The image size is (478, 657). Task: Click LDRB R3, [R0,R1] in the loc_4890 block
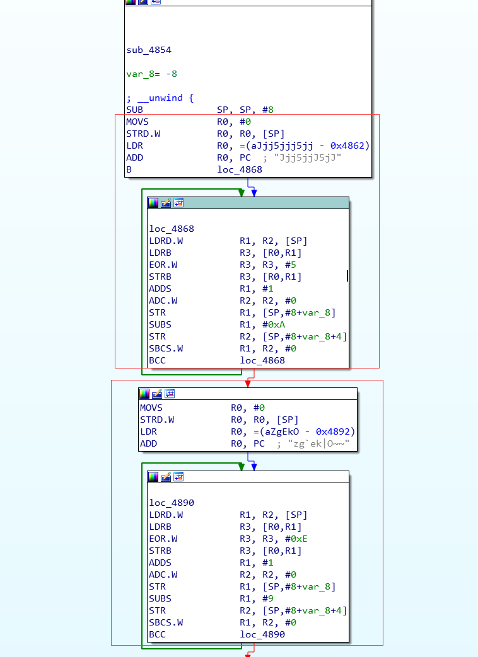click(225, 527)
